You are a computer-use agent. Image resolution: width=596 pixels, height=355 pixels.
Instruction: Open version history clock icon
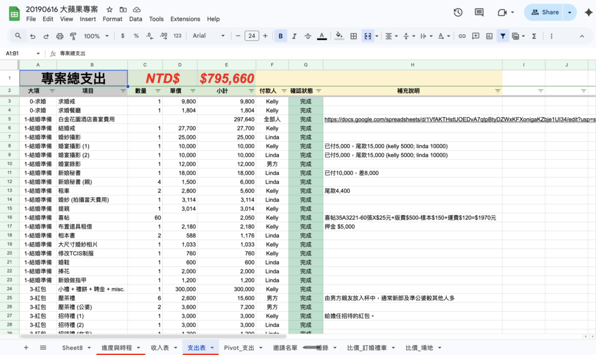pos(458,12)
